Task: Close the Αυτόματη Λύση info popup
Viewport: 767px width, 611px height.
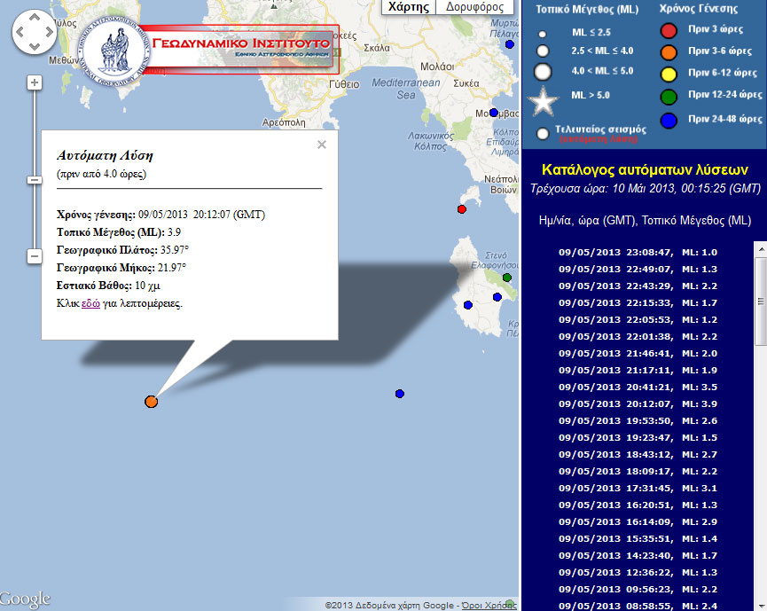Action: click(x=322, y=145)
